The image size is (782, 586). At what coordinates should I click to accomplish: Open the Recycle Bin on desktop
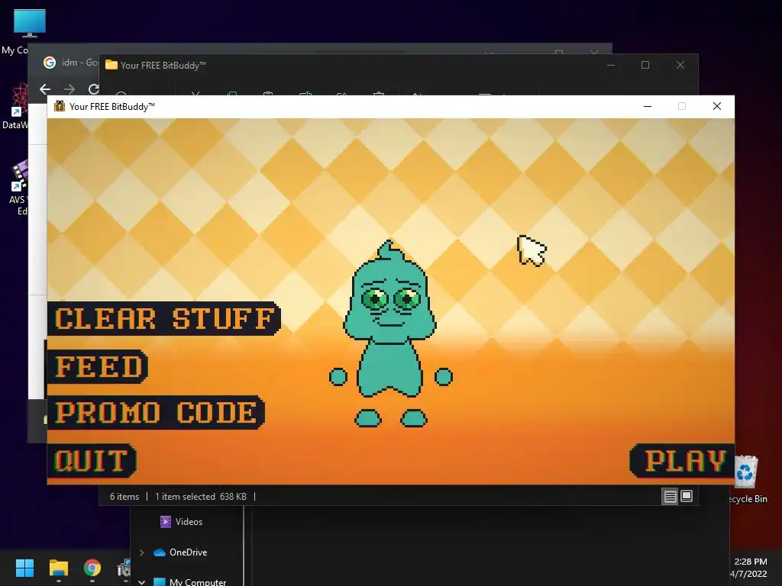[x=746, y=479]
